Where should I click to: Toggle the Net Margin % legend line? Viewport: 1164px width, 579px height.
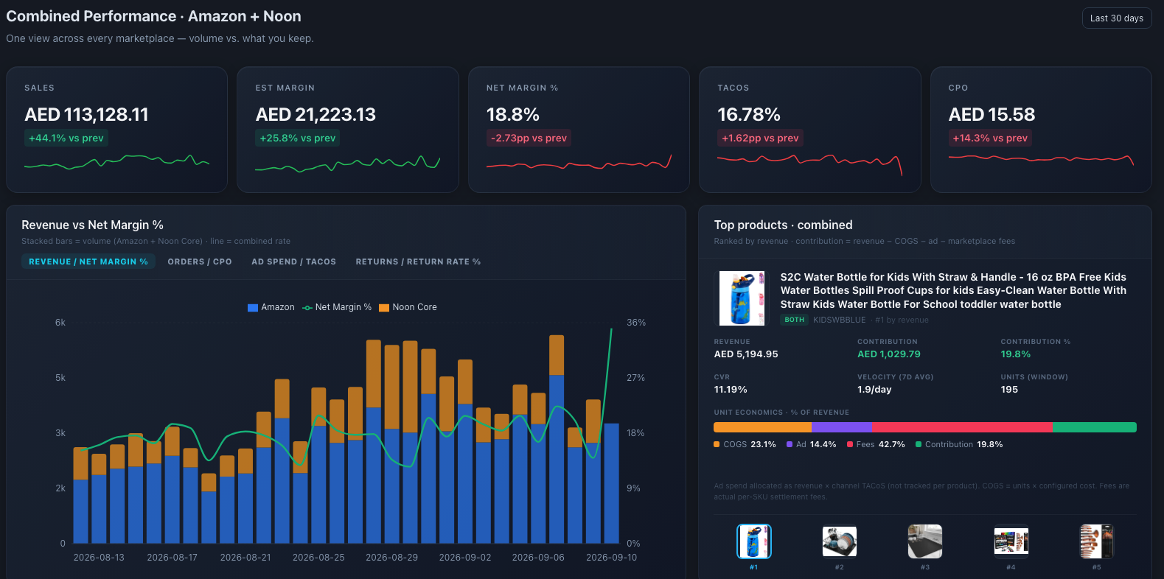[337, 307]
